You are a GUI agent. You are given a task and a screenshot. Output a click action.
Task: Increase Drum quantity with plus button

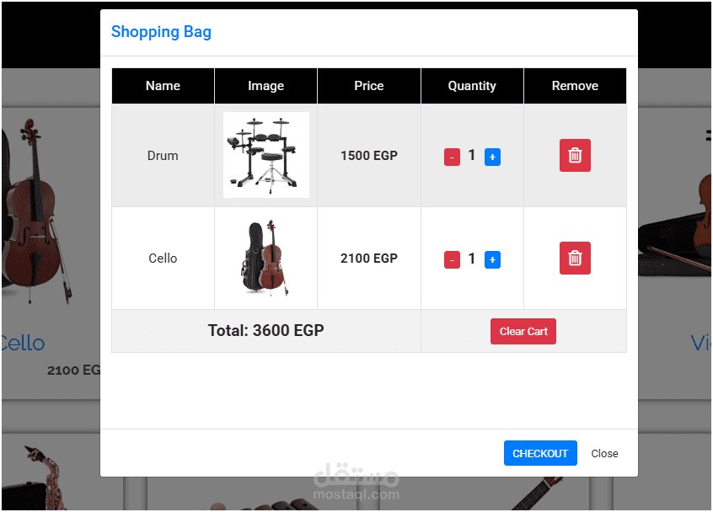tap(492, 157)
